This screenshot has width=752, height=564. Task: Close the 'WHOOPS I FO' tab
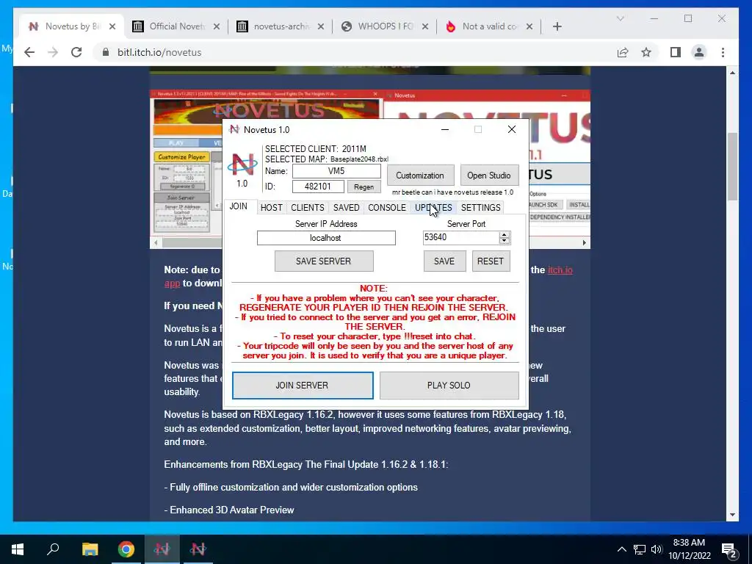(x=425, y=26)
